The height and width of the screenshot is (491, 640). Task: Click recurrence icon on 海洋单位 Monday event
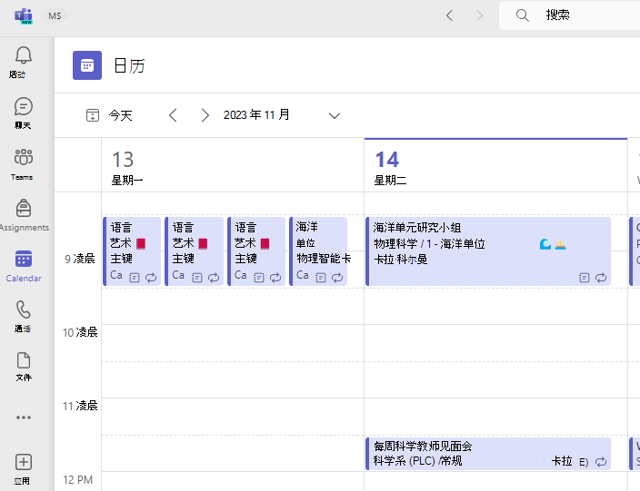337,278
